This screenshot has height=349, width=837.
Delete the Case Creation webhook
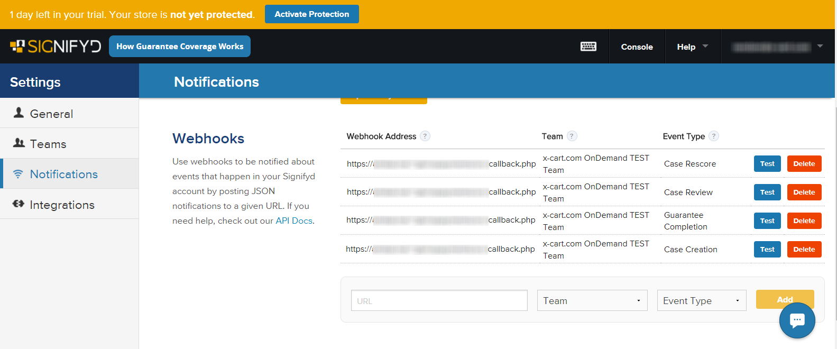tap(804, 250)
